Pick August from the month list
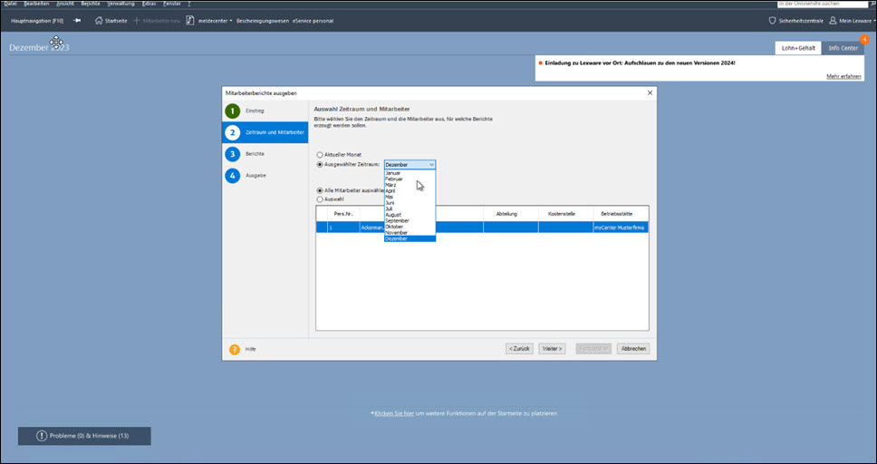 [x=394, y=214]
